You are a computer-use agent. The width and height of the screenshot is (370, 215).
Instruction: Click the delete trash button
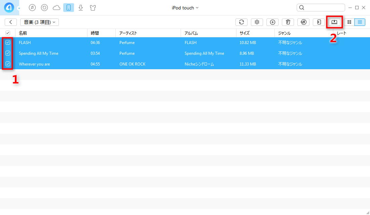click(x=288, y=22)
